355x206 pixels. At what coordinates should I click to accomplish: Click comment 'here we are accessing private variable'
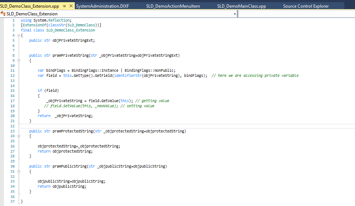coord(255,75)
